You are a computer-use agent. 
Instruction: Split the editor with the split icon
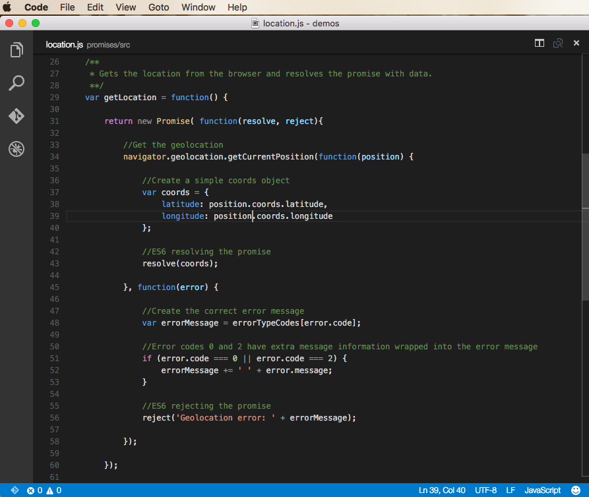pyautogui.click(x=540, y=44)
